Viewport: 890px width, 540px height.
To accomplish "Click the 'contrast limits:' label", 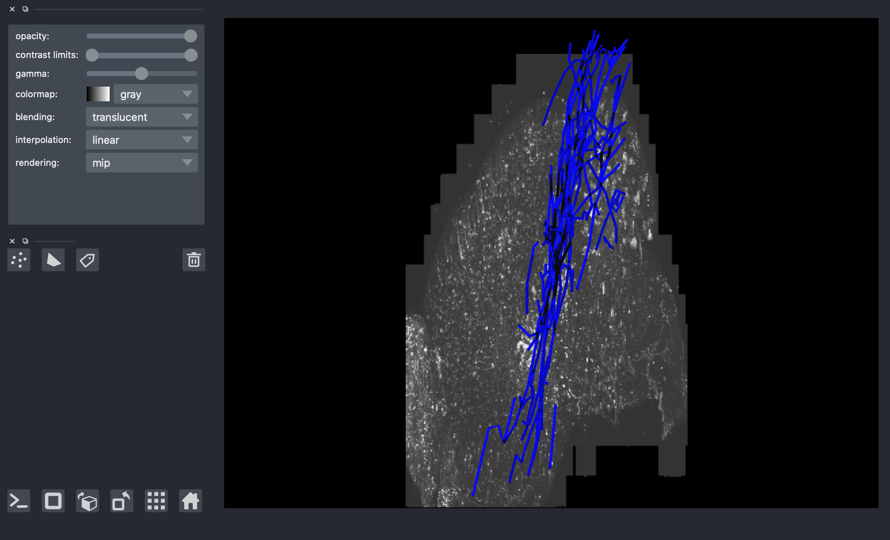I will (x=47, y=55).
